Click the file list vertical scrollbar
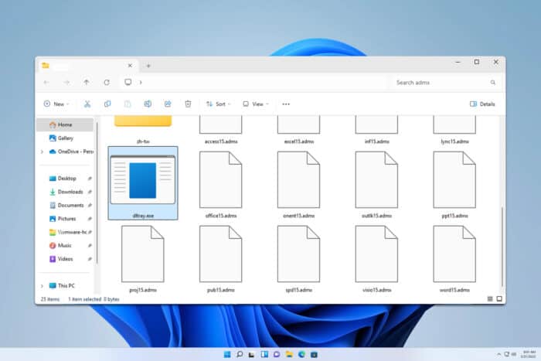The image size is (541, 361). point(502,247)
